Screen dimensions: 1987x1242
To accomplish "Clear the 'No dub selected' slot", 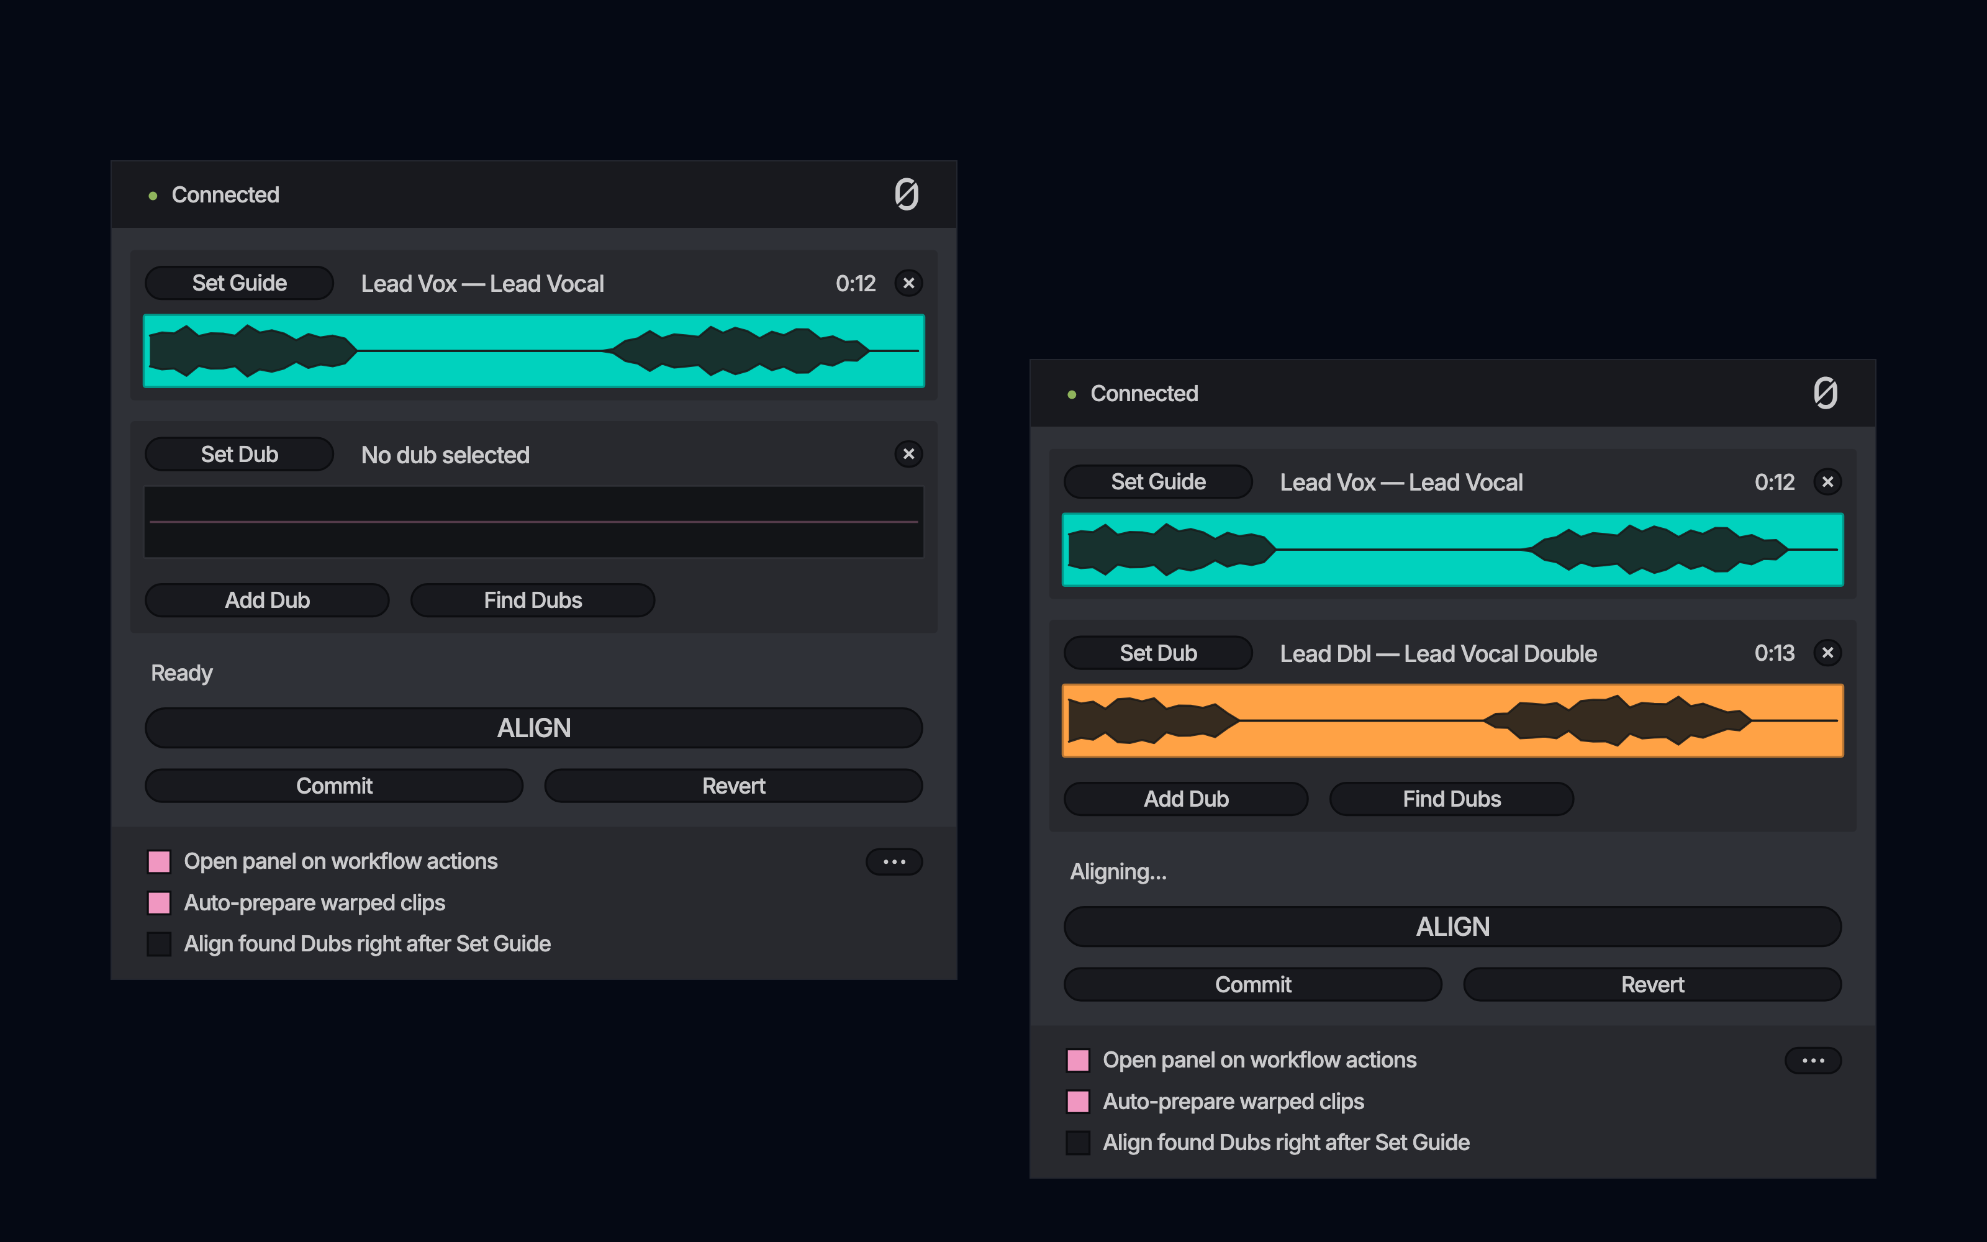I will click(908, 454).
